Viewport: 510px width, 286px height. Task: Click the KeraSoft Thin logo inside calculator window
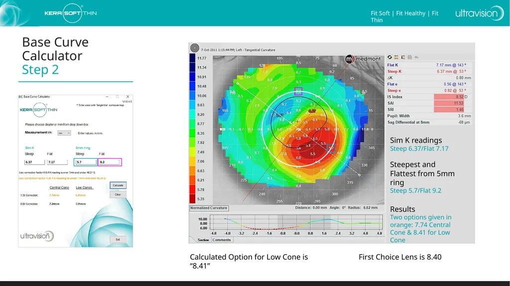[x=39, y=110]
